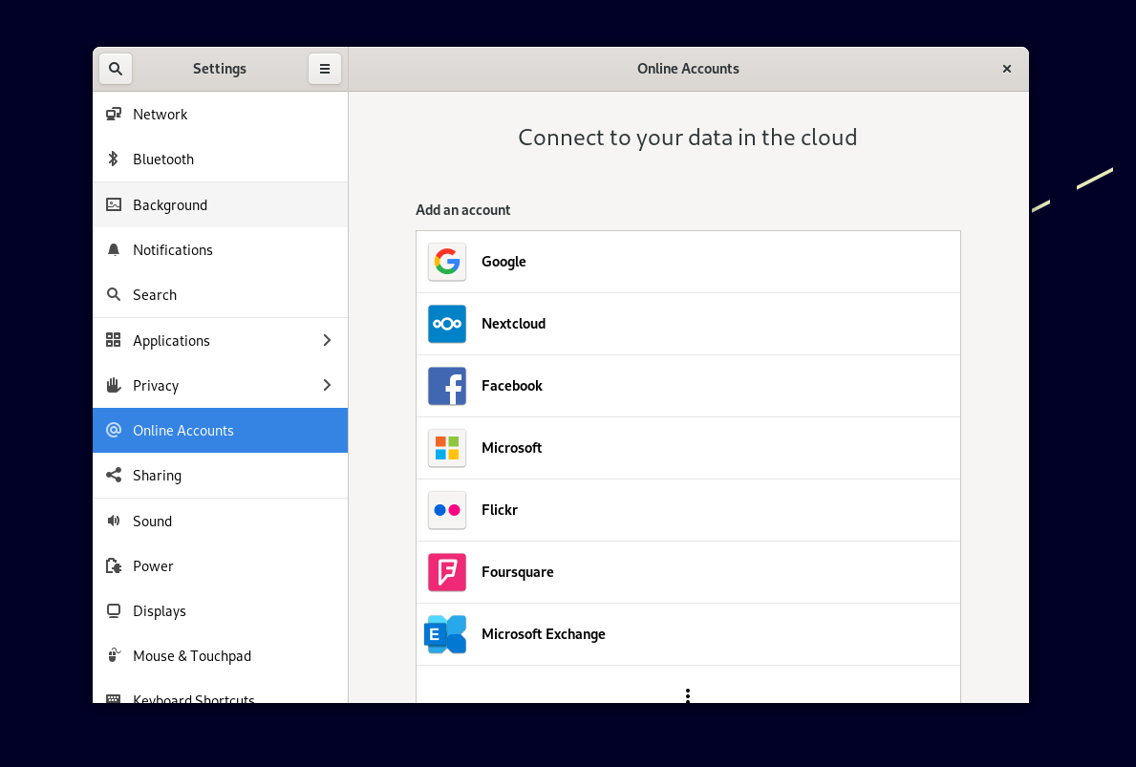Click the Bluetooth icon in the sidebar

[114, 159]
